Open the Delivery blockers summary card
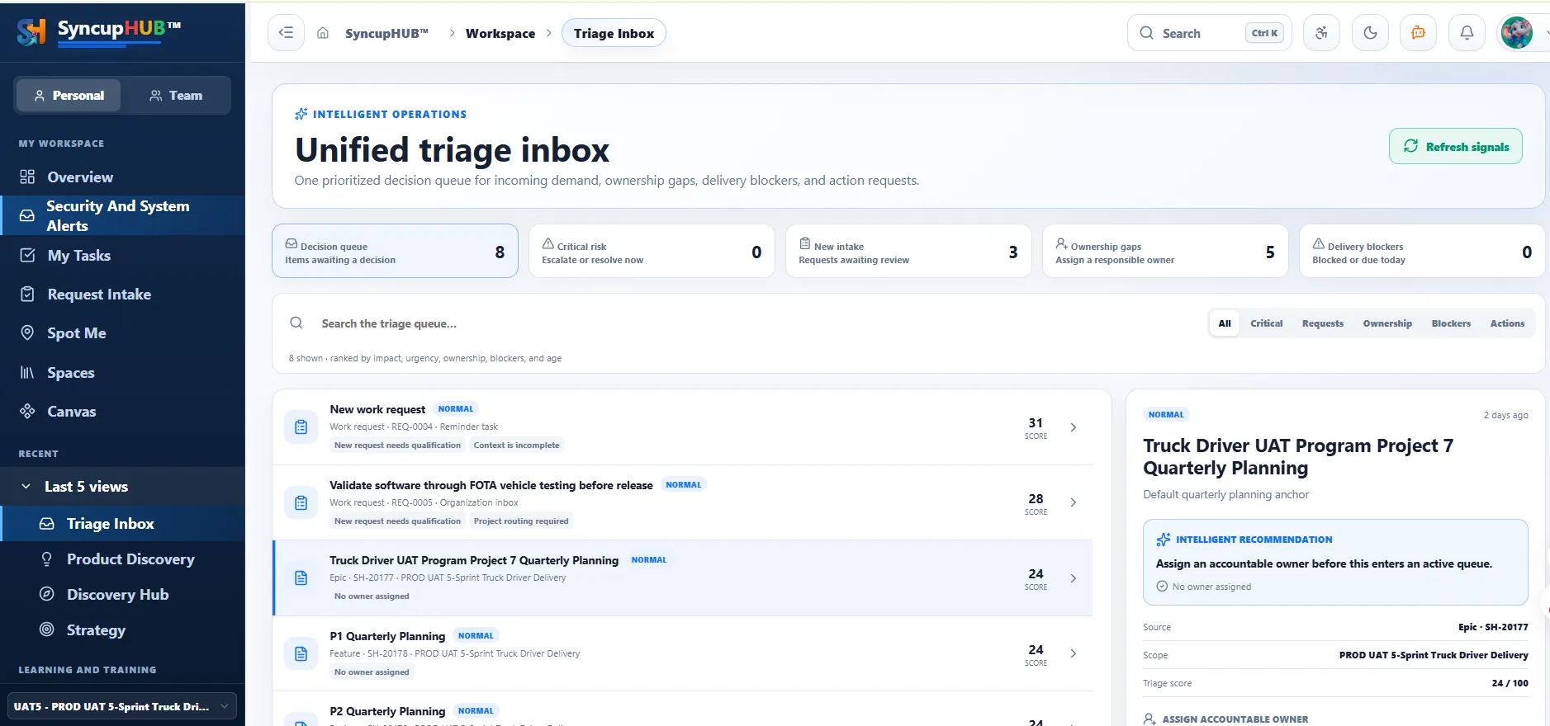The width and height of the screenshot is (1550, 726). (1422, 251)
